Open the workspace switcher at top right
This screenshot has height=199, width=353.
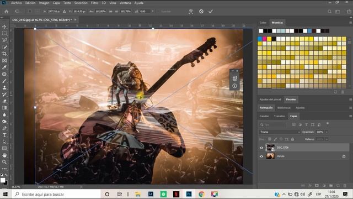[338, 12]
